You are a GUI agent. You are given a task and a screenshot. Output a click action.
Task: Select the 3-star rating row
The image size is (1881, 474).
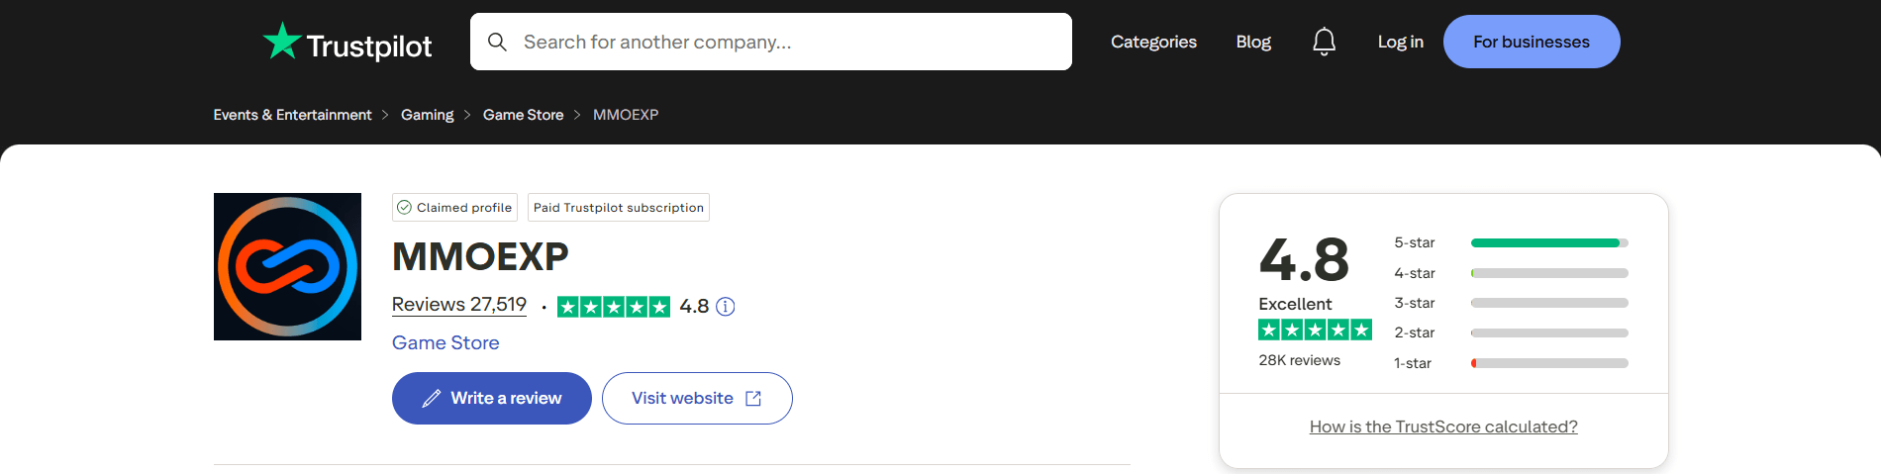pos(1510,303)
